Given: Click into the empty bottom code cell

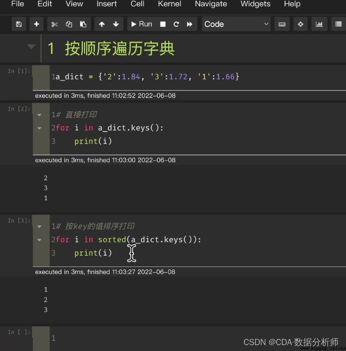Looking at the screenshot, I should (x=198, y=338).
